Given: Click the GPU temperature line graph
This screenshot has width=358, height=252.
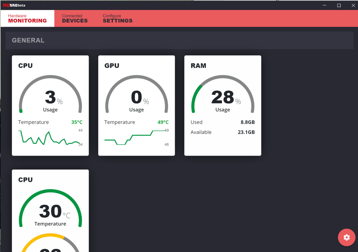Looking at the screenshot, I should (x=135, y=137).
